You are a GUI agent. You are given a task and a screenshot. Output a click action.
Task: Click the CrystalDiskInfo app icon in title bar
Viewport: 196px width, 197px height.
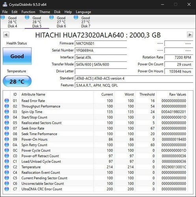click(x=5, y=4)
